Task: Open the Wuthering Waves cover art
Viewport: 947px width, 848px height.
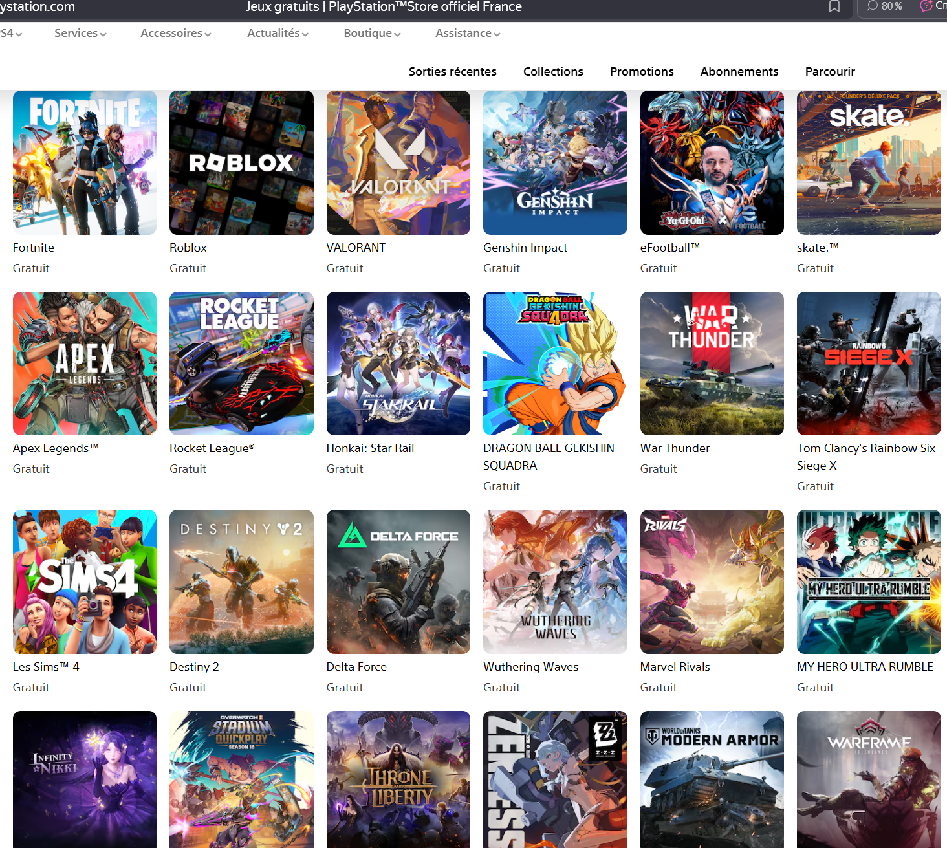Action: click(555, 582)
